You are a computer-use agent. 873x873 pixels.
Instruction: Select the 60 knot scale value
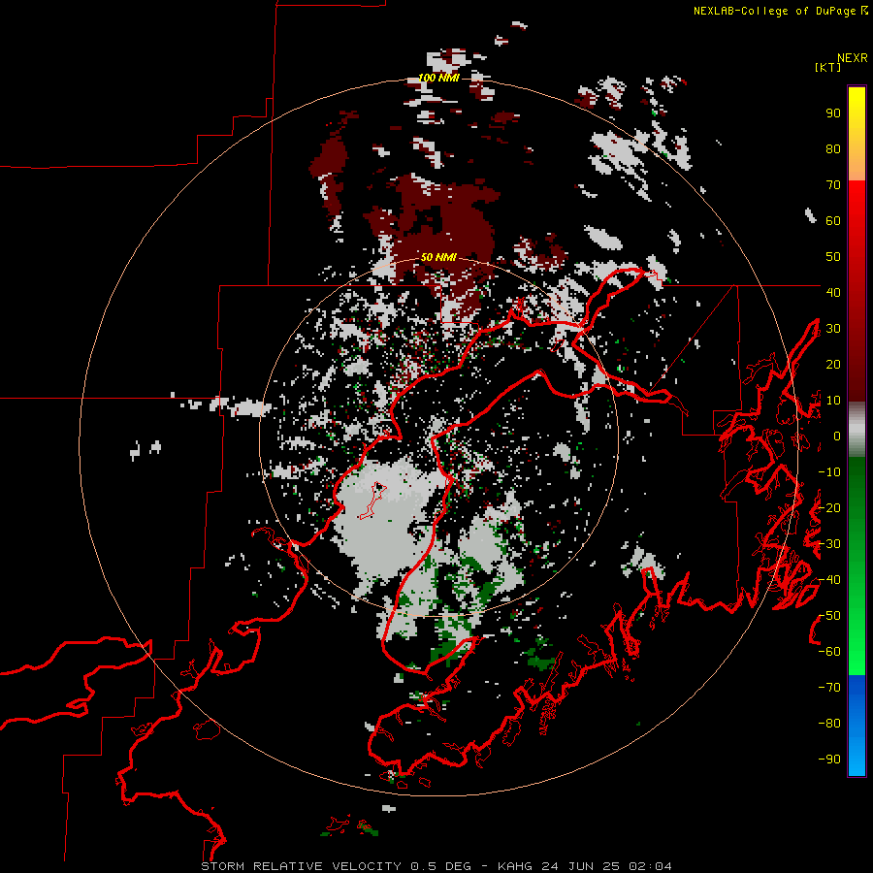click(833, 220)
